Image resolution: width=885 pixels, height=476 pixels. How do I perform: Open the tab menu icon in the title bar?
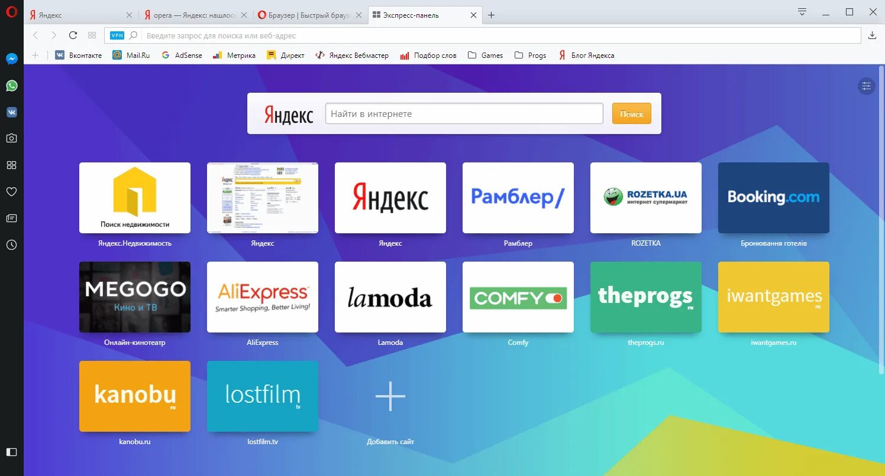click(x=802, y=12)
